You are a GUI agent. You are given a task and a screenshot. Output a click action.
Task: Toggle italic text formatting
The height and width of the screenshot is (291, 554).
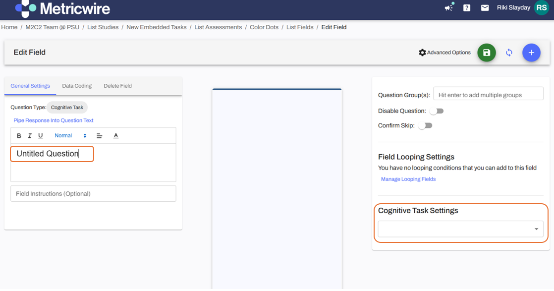[x=30, y=136]
